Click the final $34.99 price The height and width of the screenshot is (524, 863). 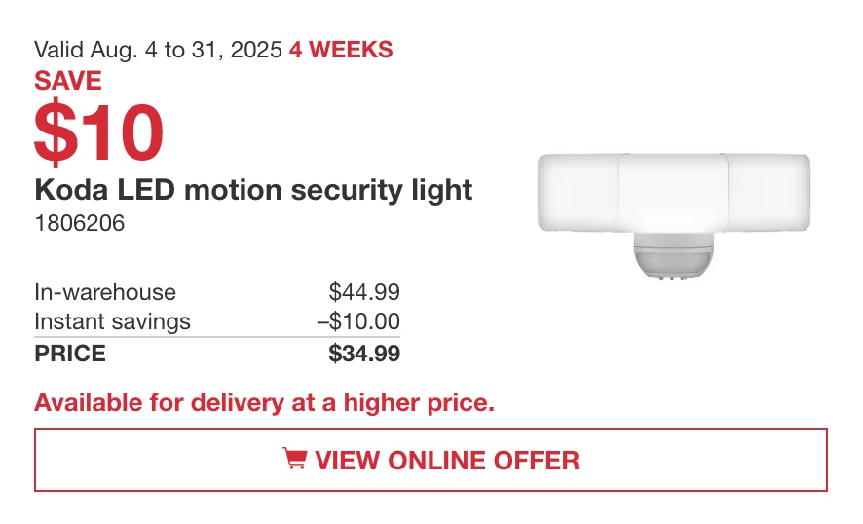364,354
